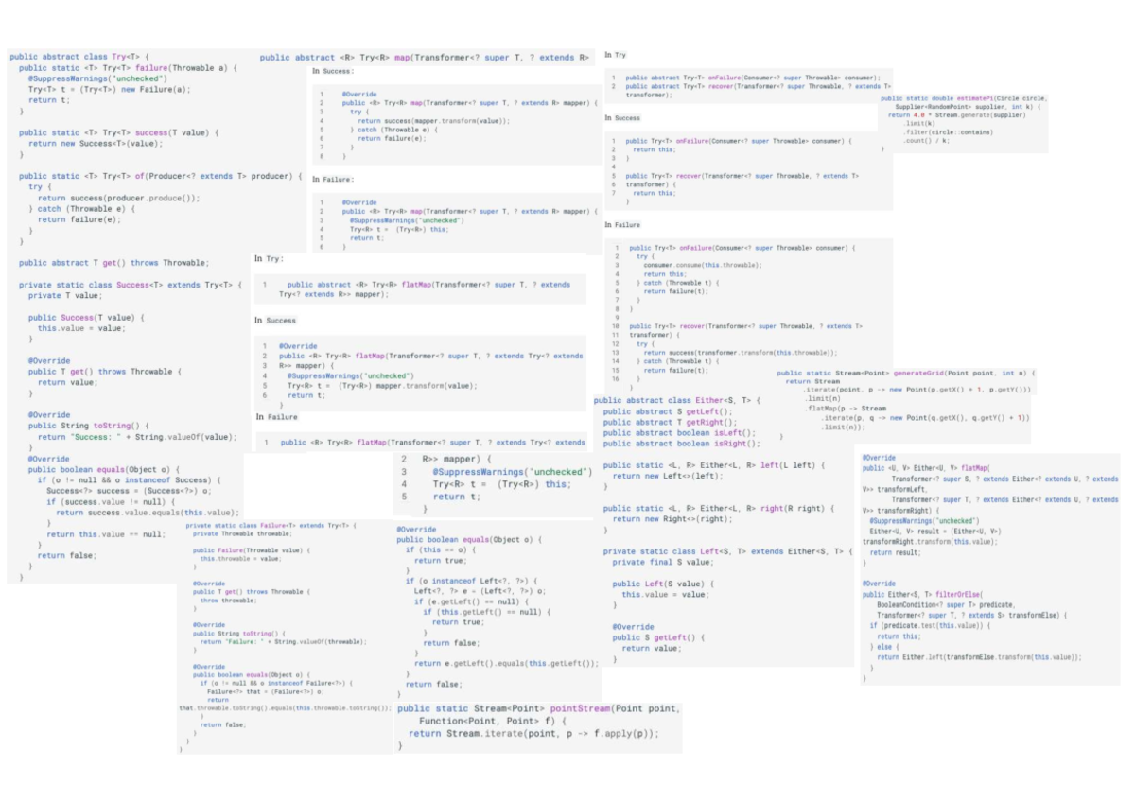The width and height of the screenshot is (1135, 802).
Task: Click "private static class Failure<T> extends Try<T> {"
Action: (271, 525)
